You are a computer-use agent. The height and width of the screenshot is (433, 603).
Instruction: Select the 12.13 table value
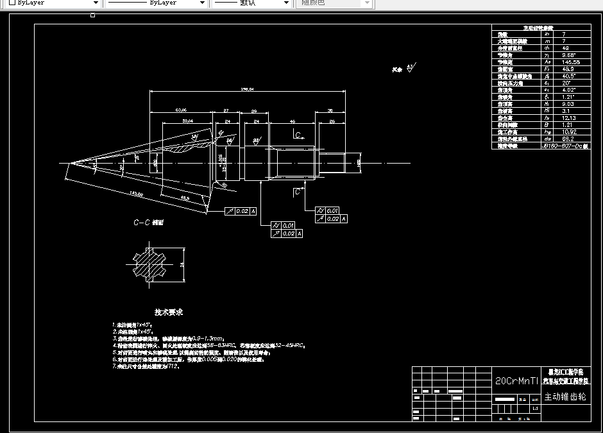tap(569, 118)
